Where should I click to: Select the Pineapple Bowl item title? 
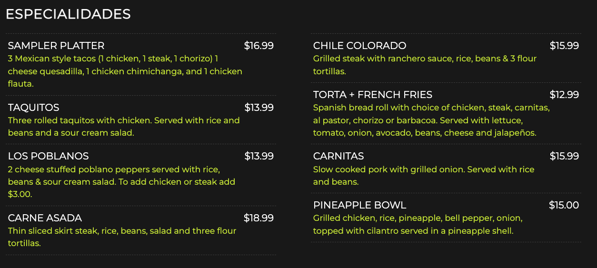pos(359,205)
